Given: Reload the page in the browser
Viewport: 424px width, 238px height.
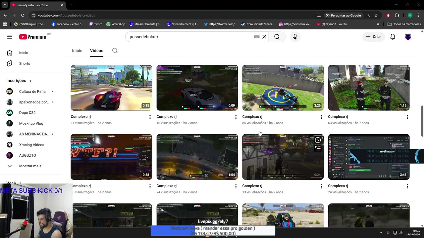Looking at the screenshot, I should click(23, 15).
